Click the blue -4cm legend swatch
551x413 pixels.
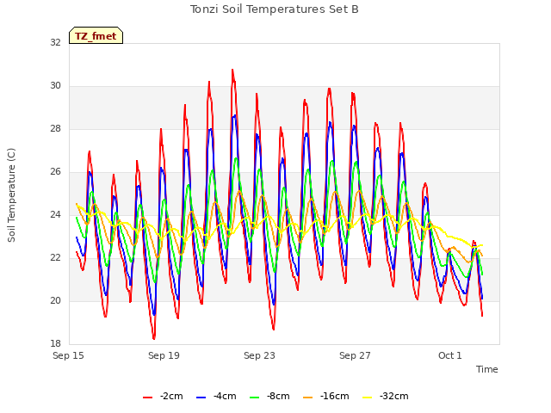click(201, 398)
